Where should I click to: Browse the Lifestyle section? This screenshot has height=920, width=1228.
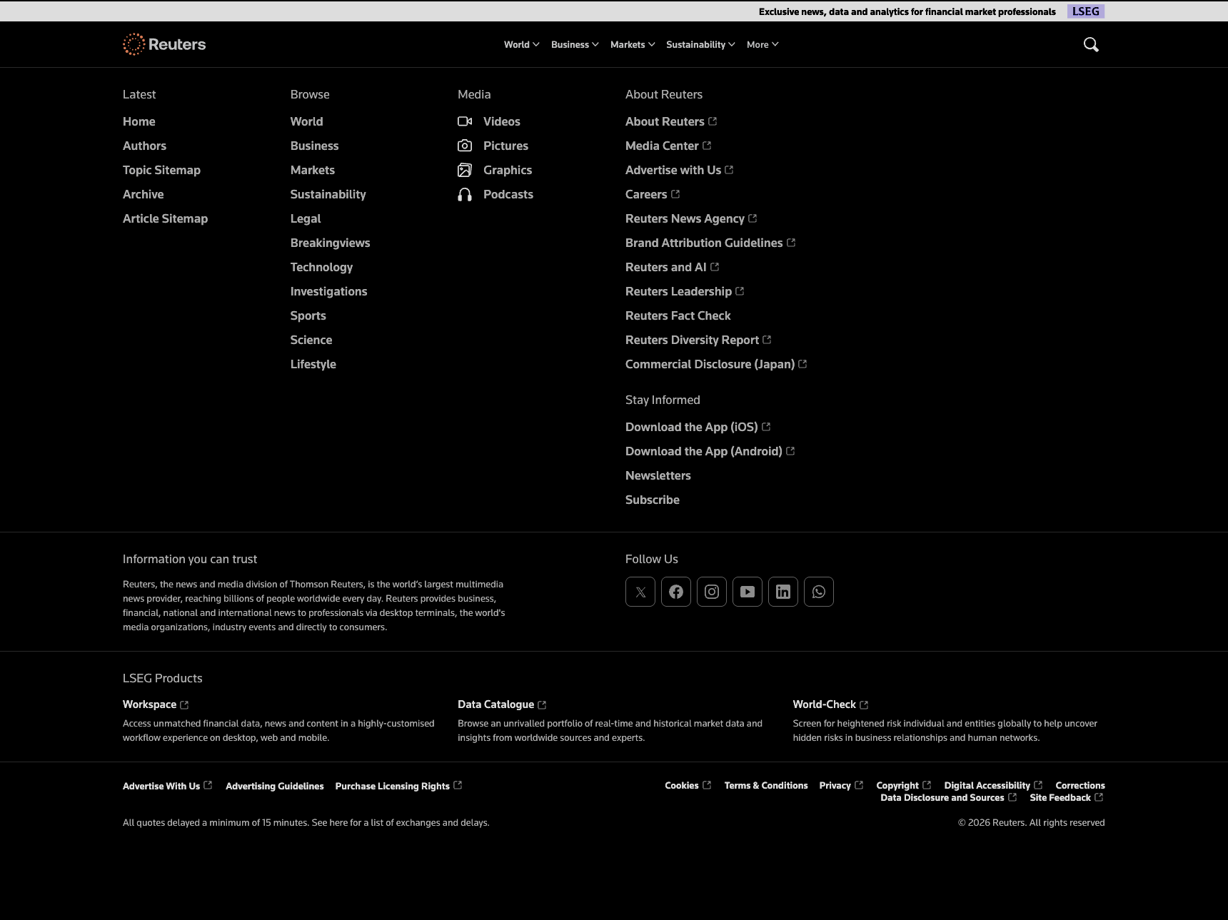coord(313,364)
